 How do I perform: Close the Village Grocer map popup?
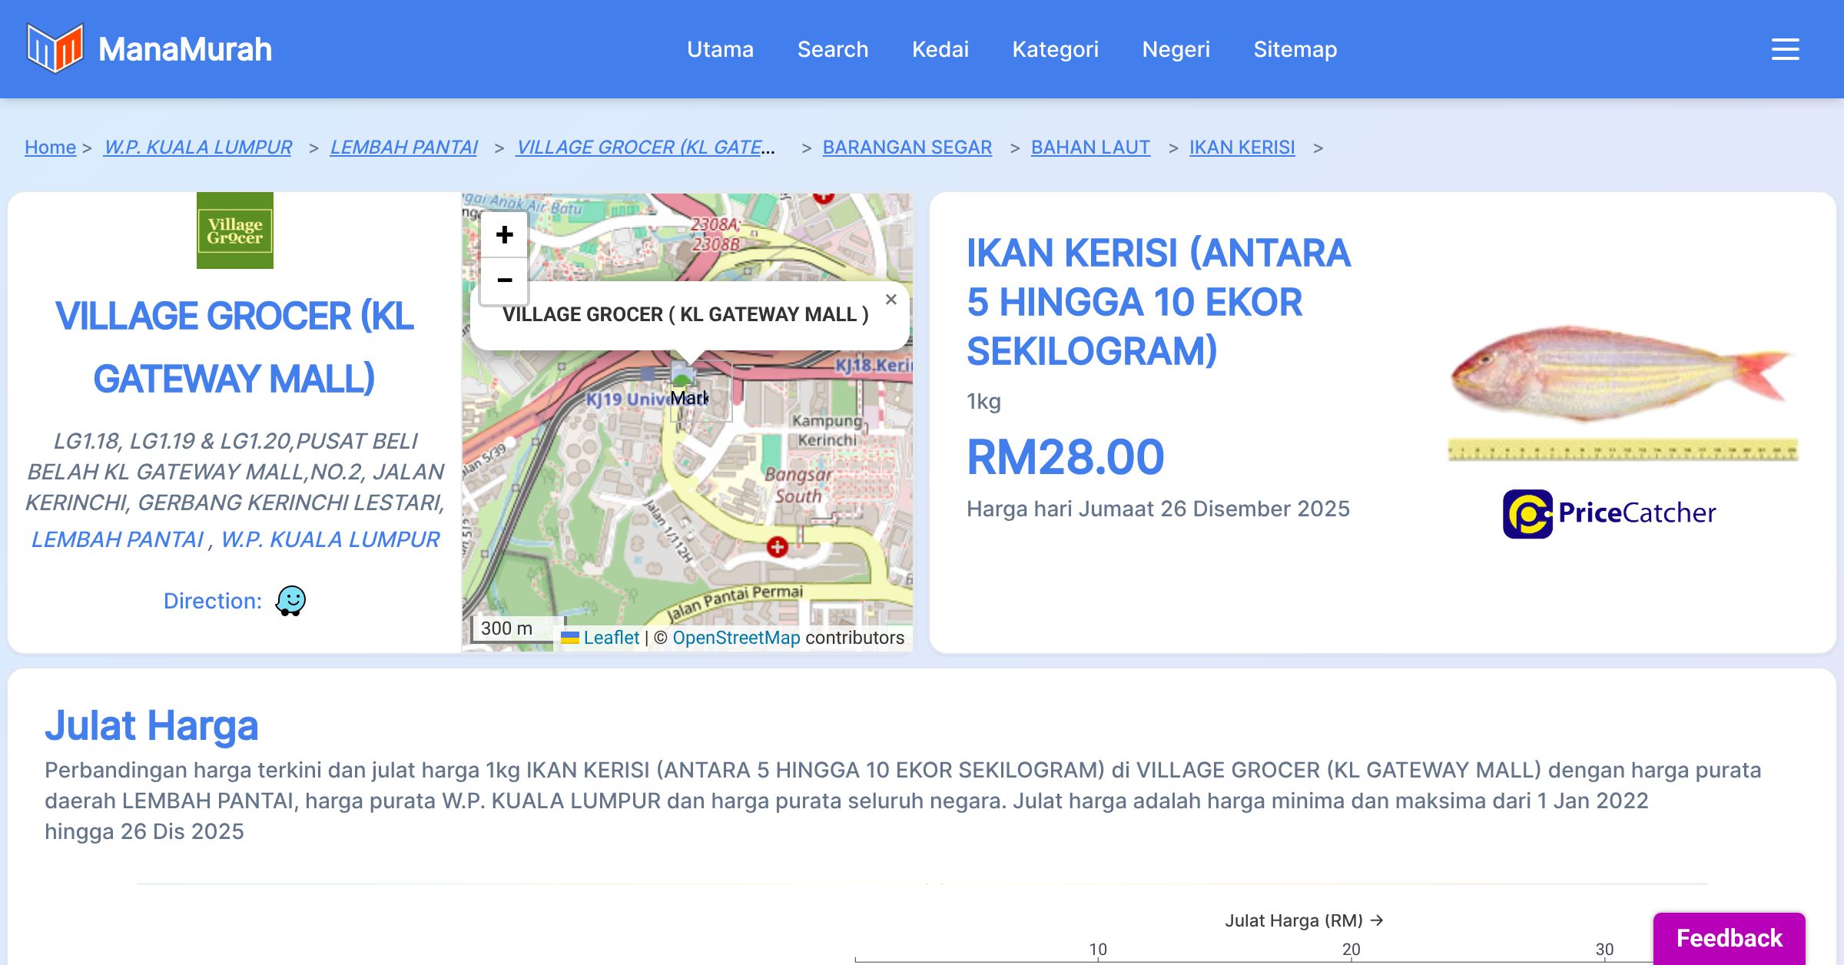(890, 300)
